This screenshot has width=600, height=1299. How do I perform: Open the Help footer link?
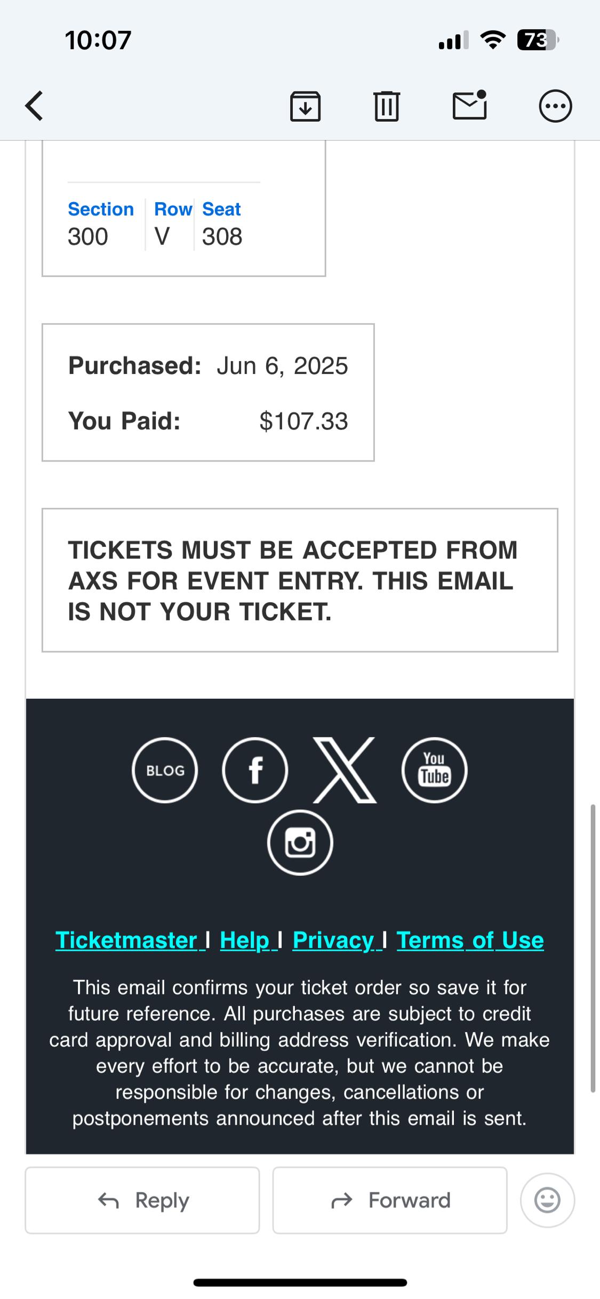[x=245, y=941]
